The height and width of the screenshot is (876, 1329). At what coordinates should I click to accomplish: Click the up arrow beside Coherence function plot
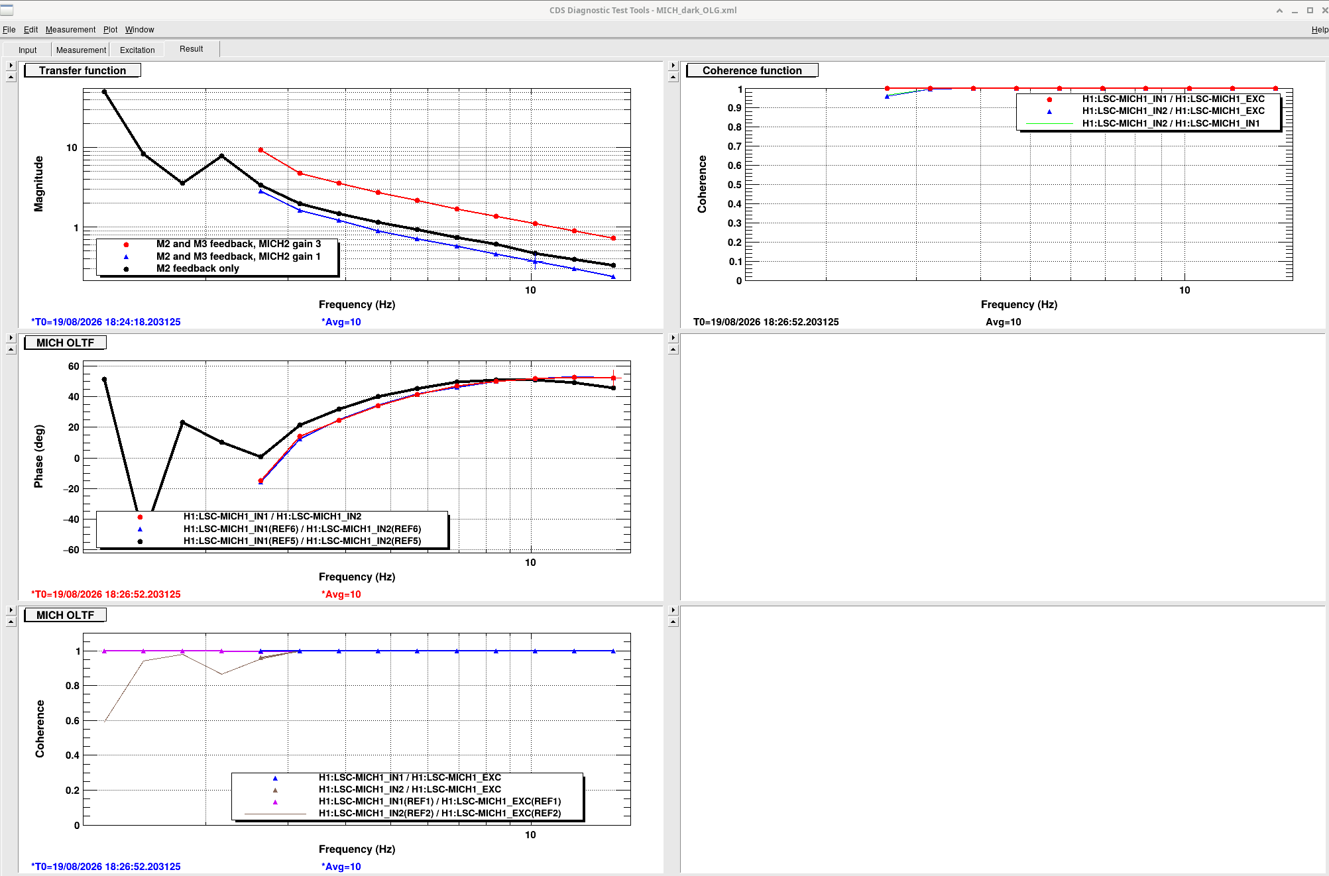click(x=673, y=78)
